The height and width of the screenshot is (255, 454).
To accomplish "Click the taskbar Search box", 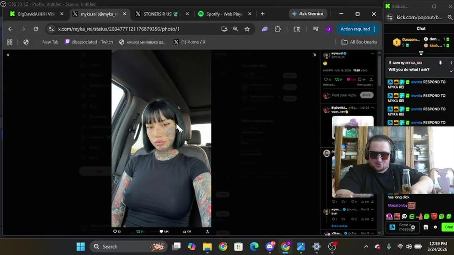I will click(128, 246).
